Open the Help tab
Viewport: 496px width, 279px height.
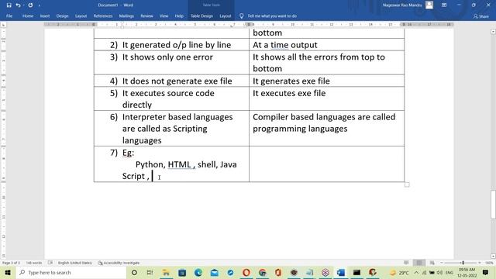179,15
